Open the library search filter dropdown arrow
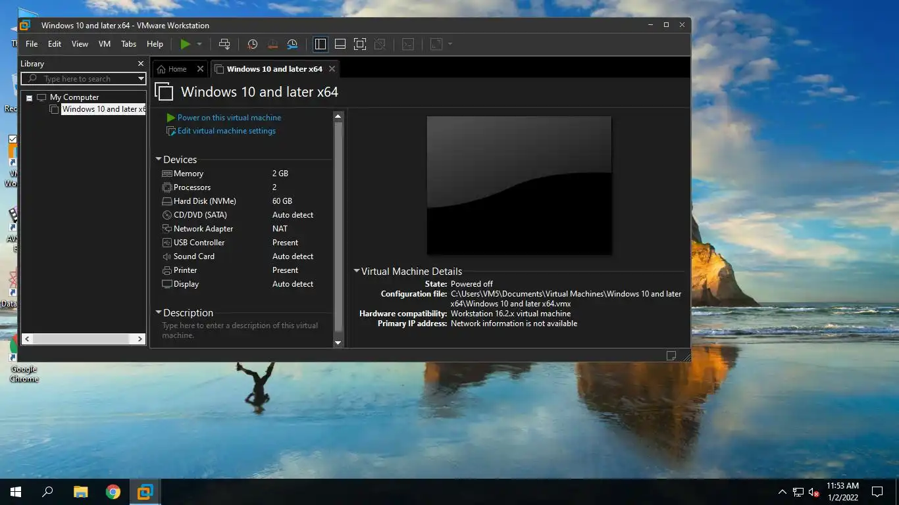This screenshot has height=505, width=899. click(140, 79)
